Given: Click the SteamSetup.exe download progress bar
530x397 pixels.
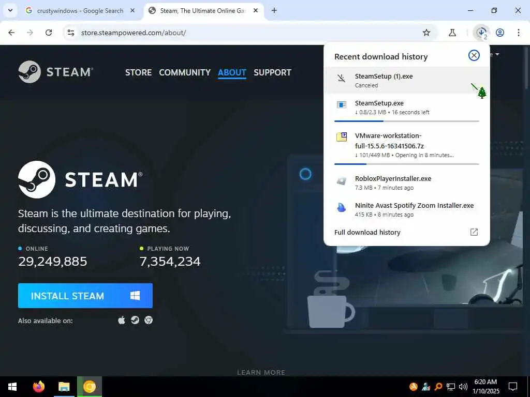Looking at the screenshot, I should pos(407,121).
